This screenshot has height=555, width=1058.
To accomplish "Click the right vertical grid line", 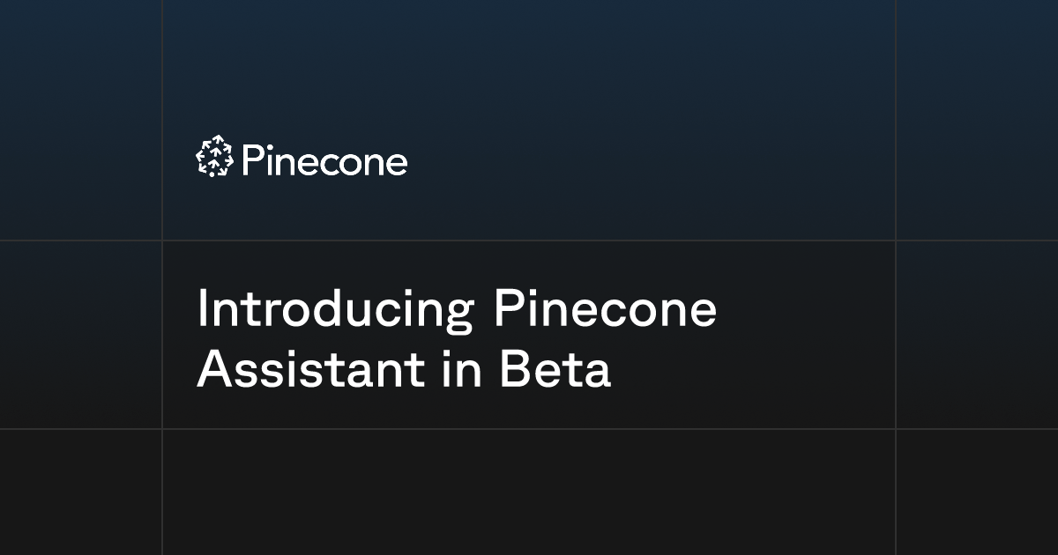I will click(896, 277).
